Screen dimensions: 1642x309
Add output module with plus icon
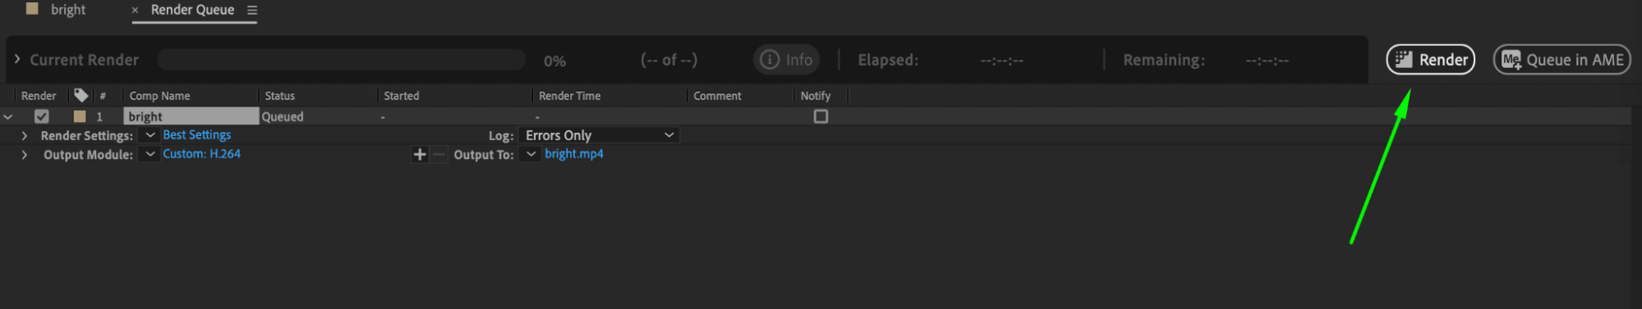click(x=420, y=154)
